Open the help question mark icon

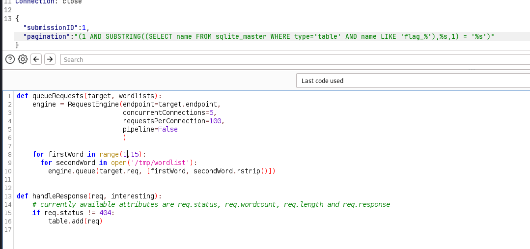click(x=10, y=59)
